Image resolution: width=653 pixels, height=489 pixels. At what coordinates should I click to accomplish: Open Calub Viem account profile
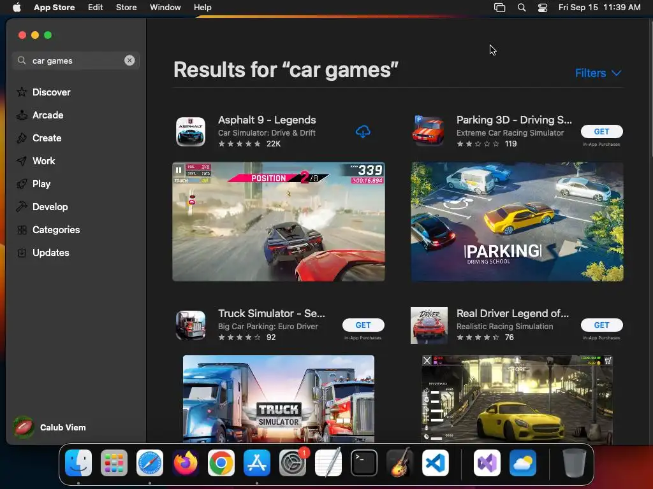coord(49,427)
